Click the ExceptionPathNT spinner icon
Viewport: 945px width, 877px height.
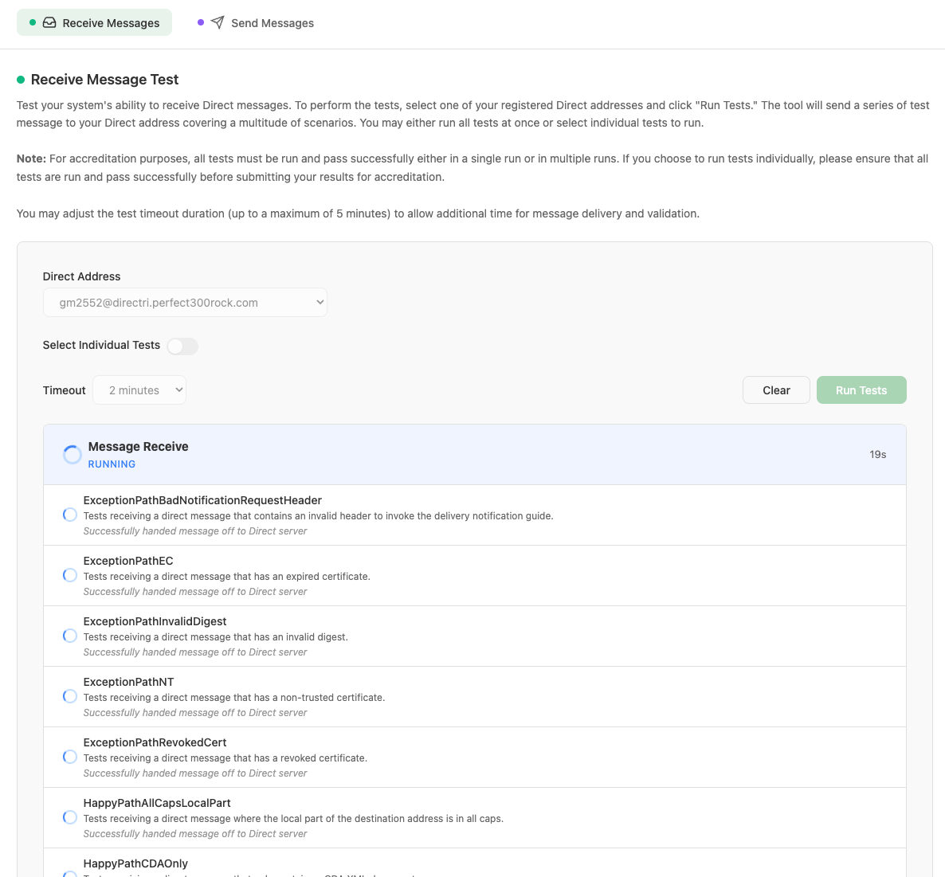point(70,696)
